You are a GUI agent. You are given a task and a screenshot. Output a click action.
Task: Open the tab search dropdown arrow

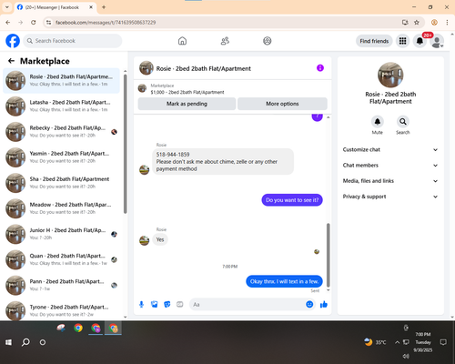7,7
